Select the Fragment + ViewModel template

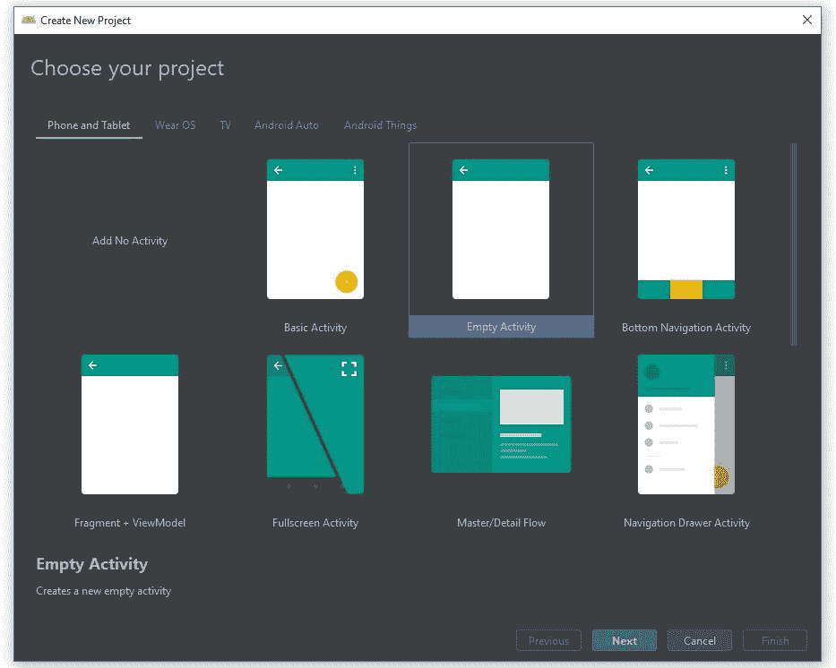tap(130, 424)
